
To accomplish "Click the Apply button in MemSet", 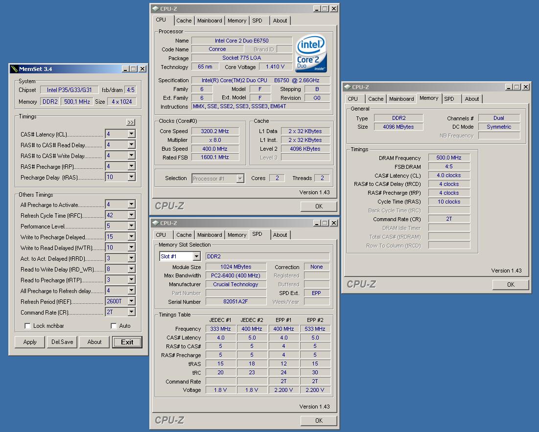I will (30, 342).
